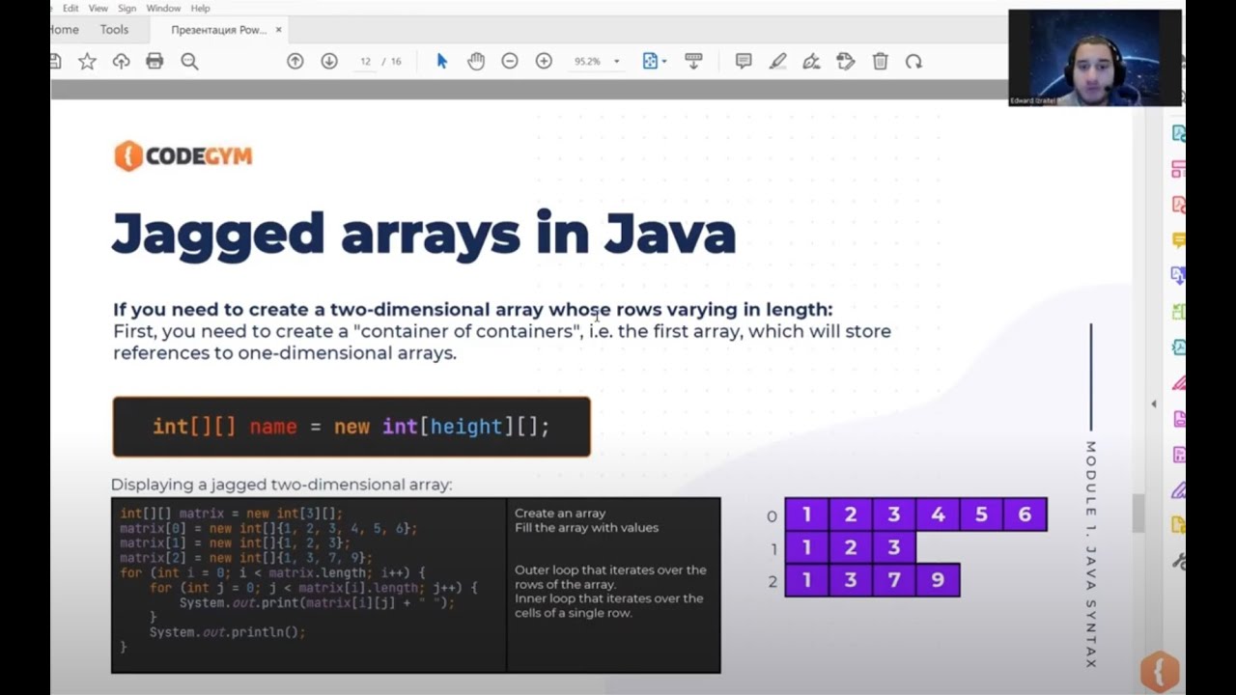Rotate the page with circular arrow icon
This screenshot has width=1236, height=695.
point(913,61)
